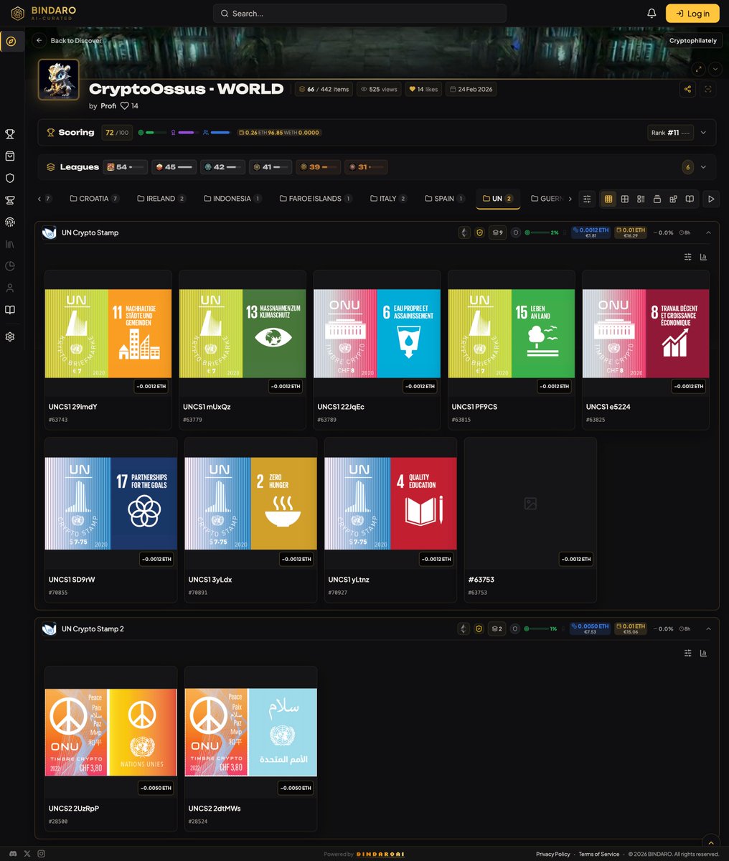Open the X social link in footer
This screenshot has height=861, width=729.
[x=27, y=853]
